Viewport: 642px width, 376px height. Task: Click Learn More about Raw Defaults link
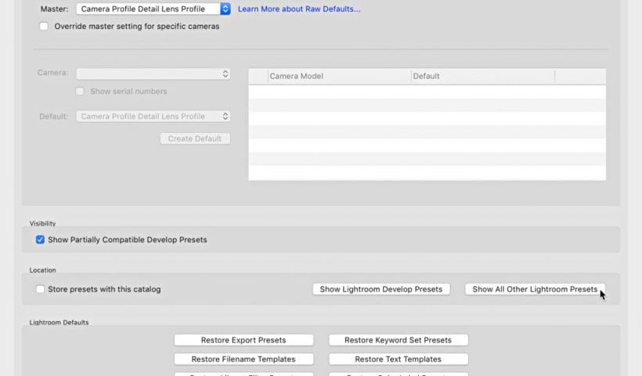click(299, 9)
